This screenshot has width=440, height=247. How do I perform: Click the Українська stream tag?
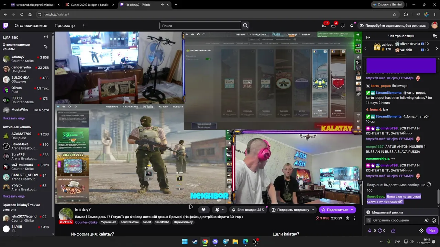pyautogui.click(x=109, y=222)
